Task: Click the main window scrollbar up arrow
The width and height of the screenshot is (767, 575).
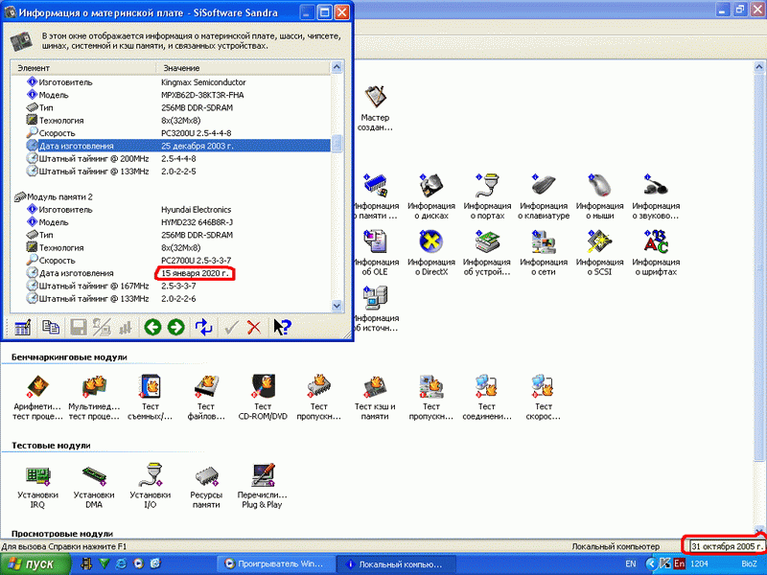Action: tap(759, 66)
